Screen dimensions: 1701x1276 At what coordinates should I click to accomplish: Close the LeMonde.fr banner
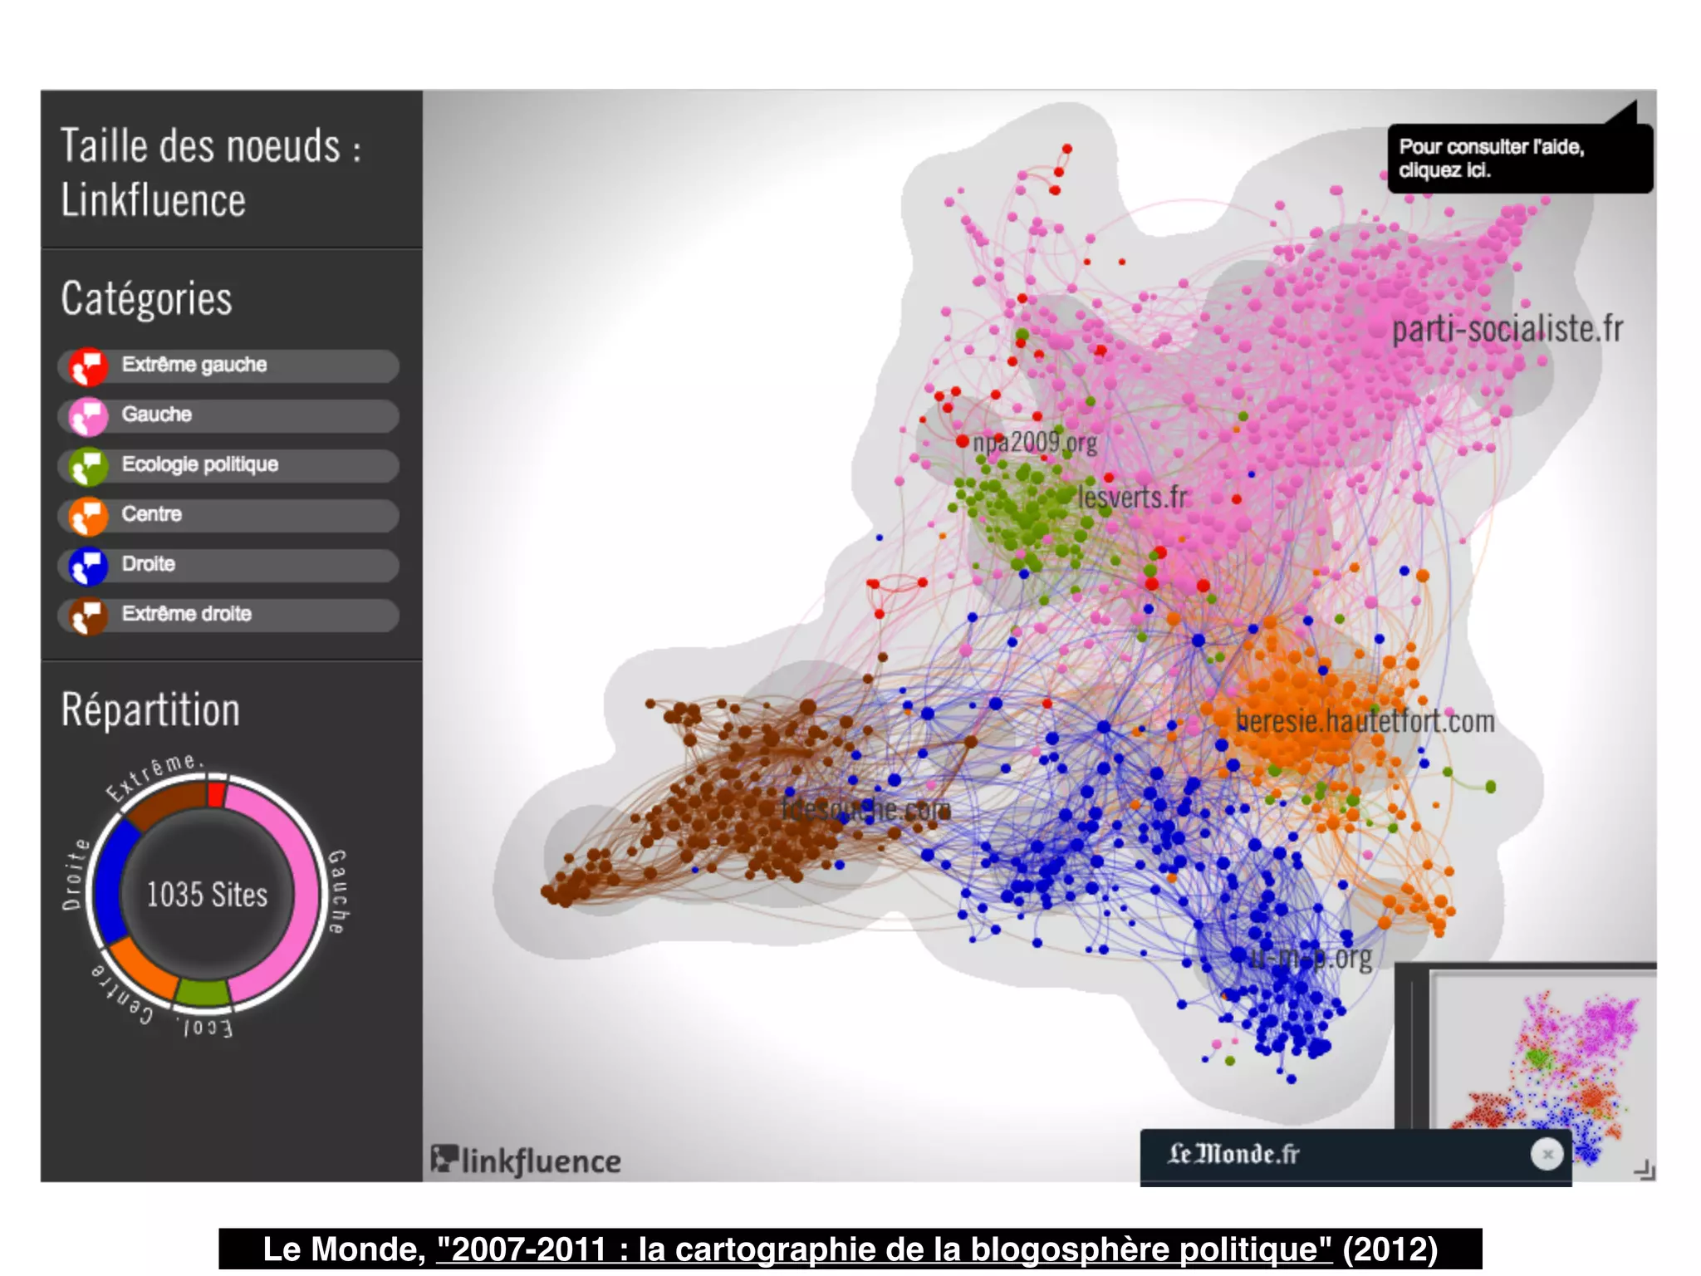tap(1547, 1154)
